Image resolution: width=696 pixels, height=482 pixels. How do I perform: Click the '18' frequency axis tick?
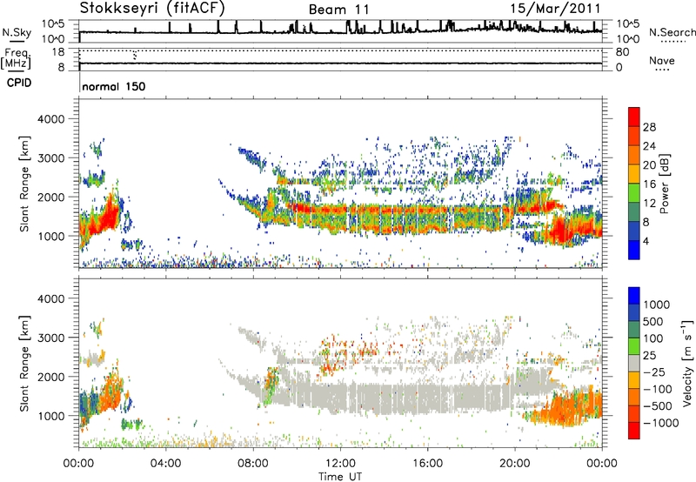click(58, 52)
